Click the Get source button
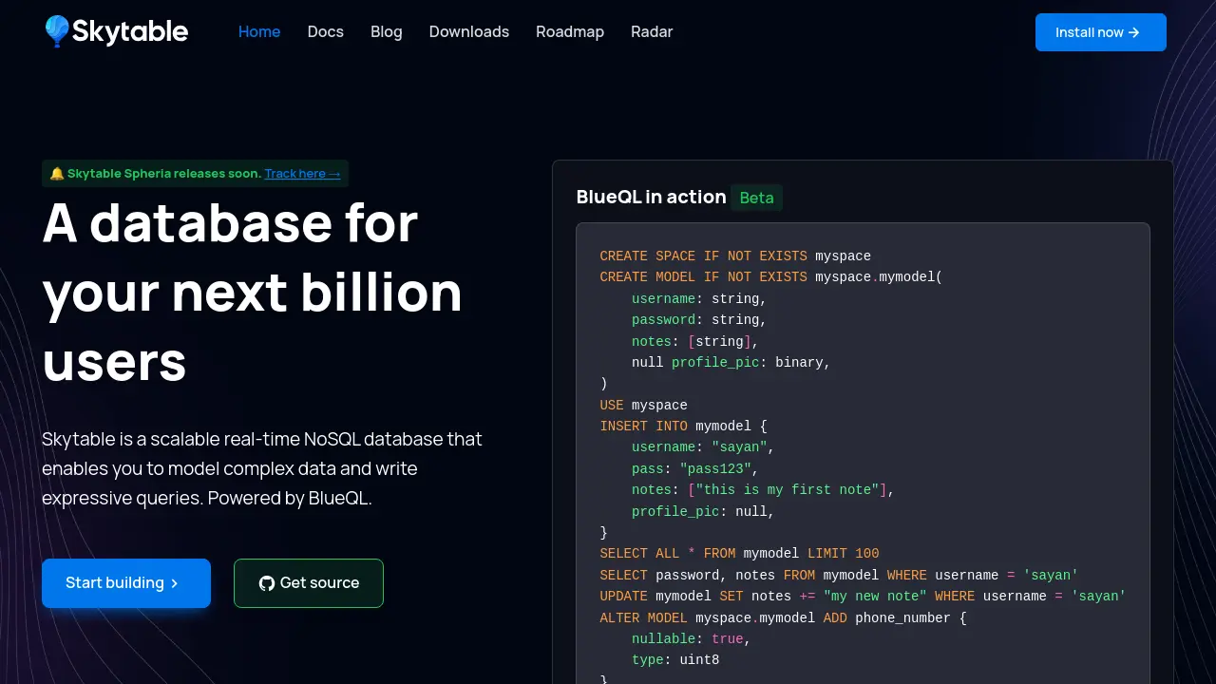The image size is (1216, 684). click(x=309, y=583)
